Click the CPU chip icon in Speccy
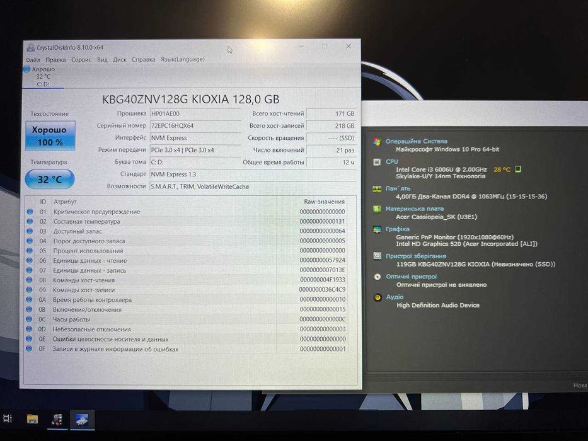The width and height of the screenshot is (588, 441). point(377,162)
